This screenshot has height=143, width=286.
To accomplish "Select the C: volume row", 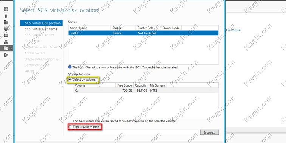I will pos(146,90).
